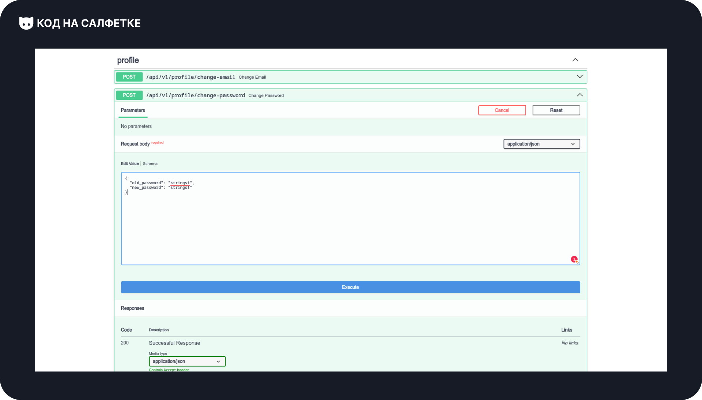The image size is (702, 400).
Task: Click 'No parameters' text
Action: [x=136, y=127]
